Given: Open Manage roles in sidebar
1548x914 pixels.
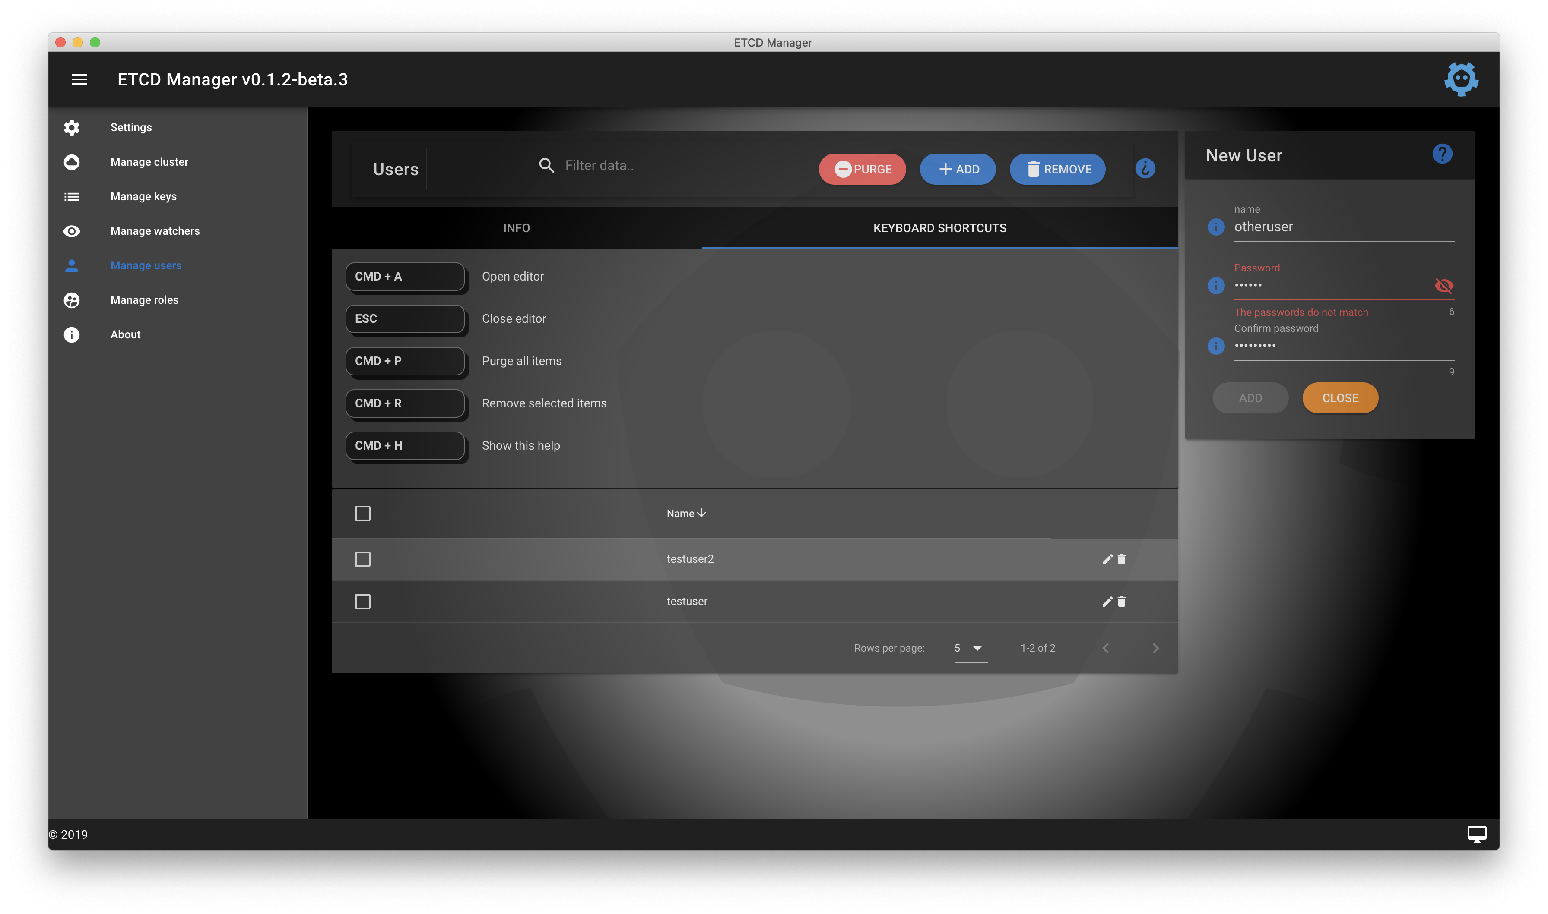Looking at the screenshot, I should tap(144, 300).
